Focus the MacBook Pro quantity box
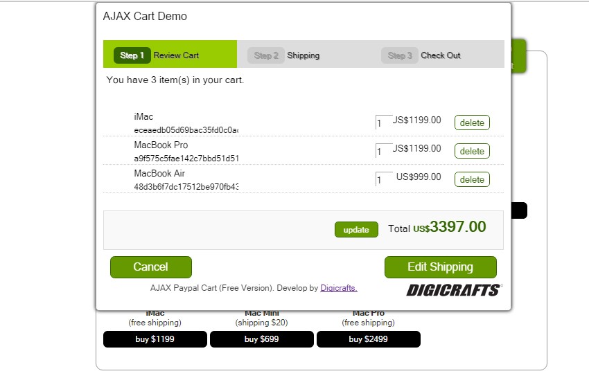 383,151
